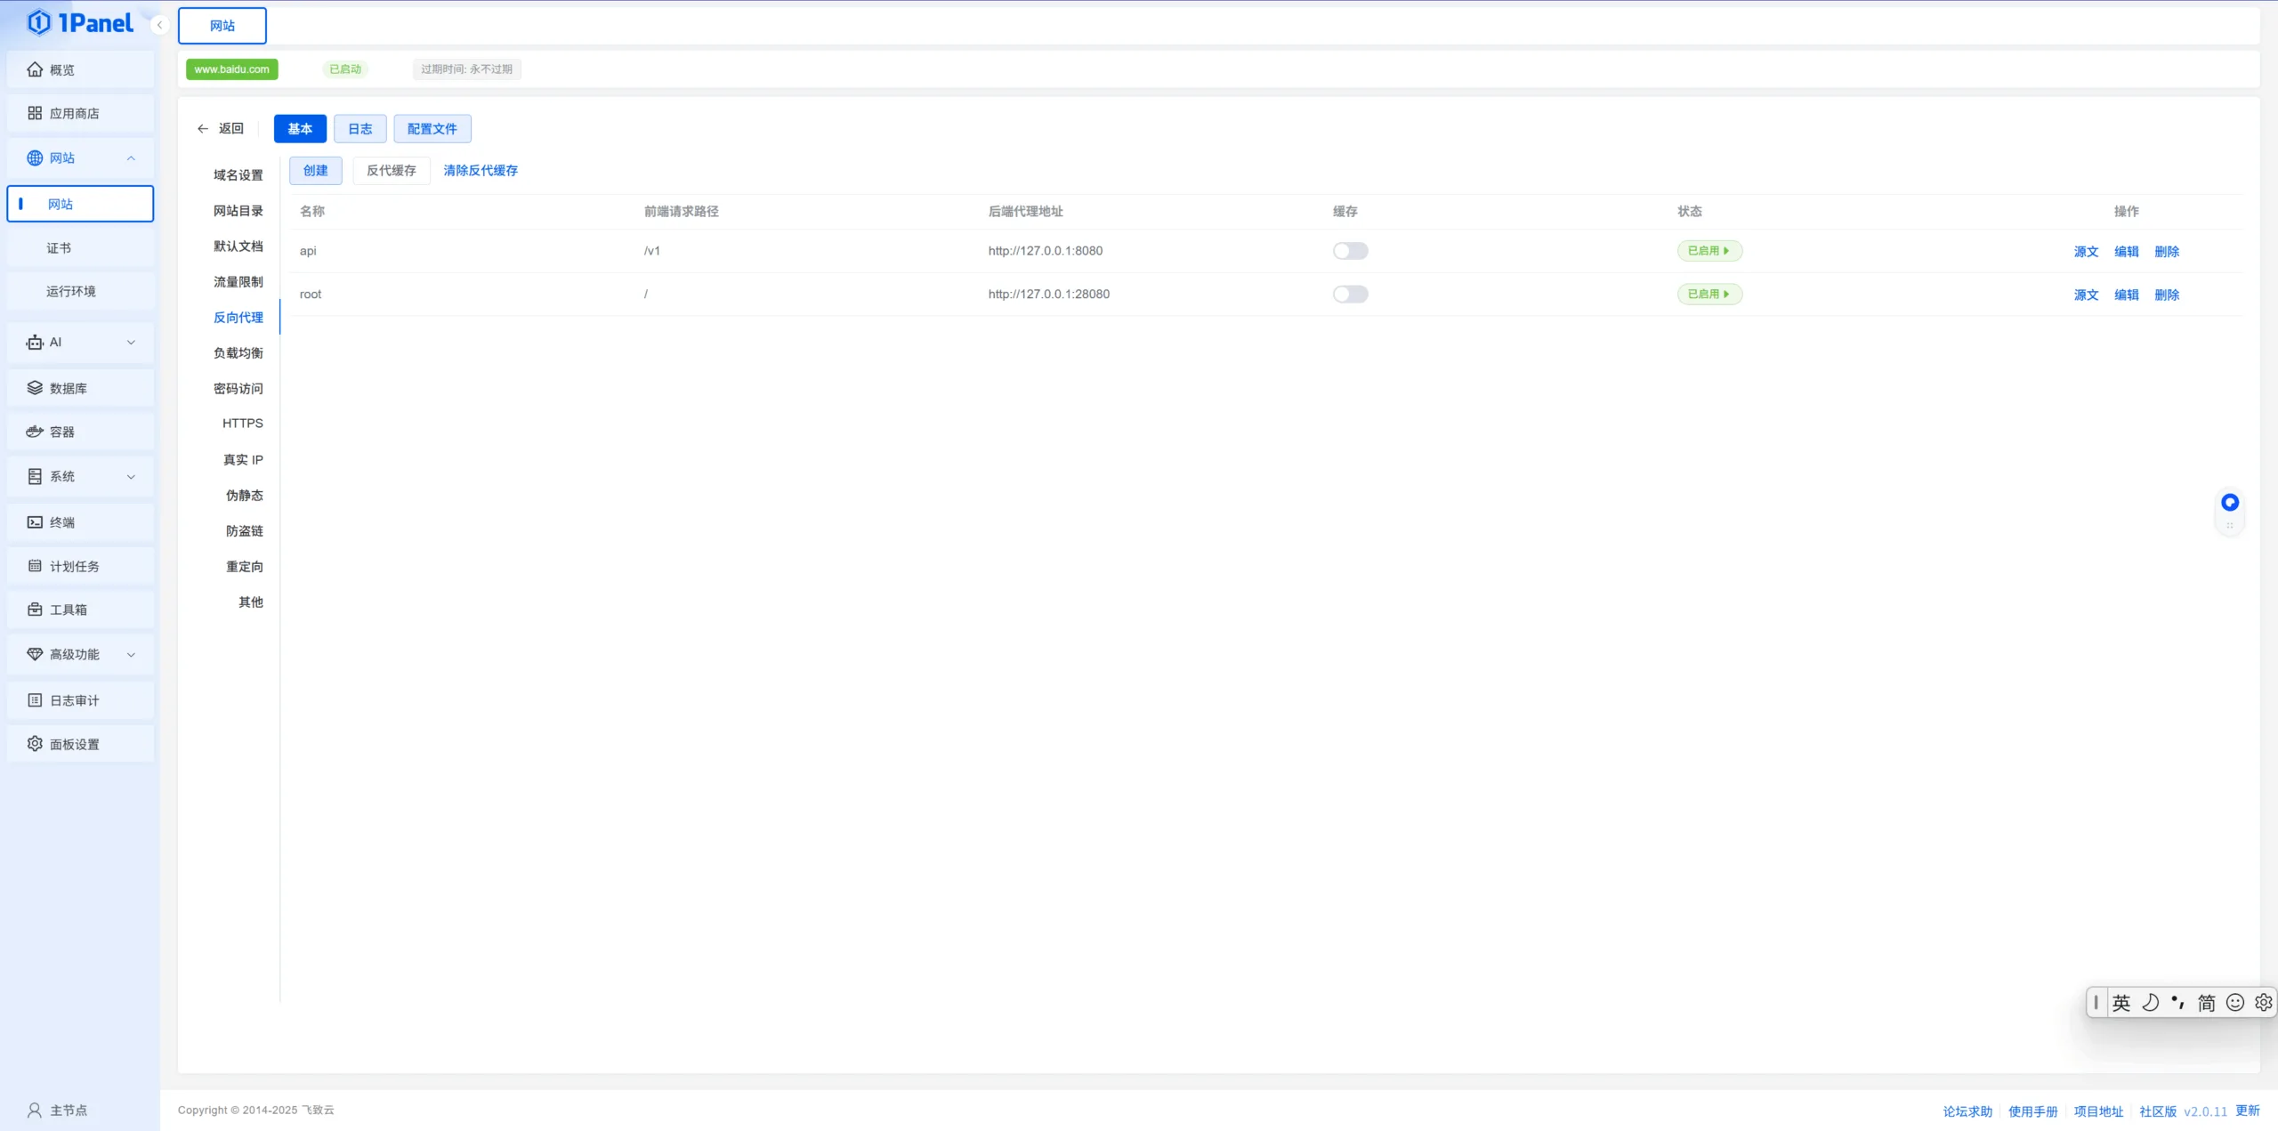This screenshot has width=2278, height=1131.
Task: Click 清除反代缓存 clear proxy cache link
Action: (481, 171)
